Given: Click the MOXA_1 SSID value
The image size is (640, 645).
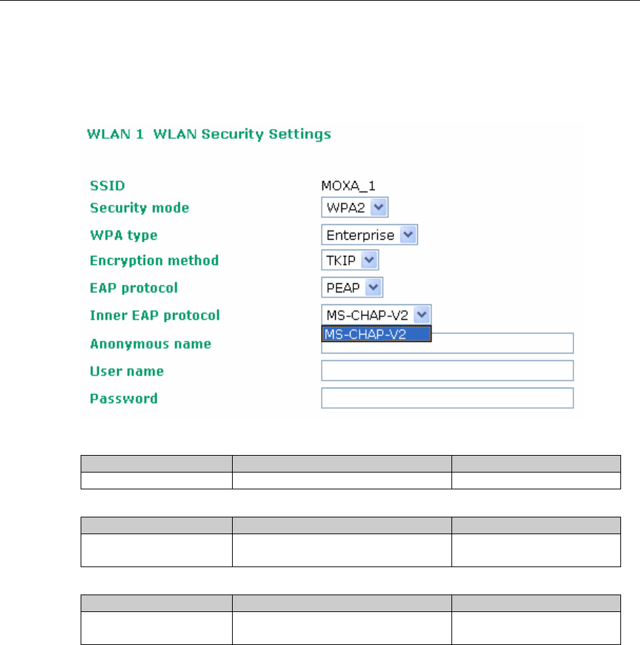Looking at the screenshot, I should coord(348,186).
